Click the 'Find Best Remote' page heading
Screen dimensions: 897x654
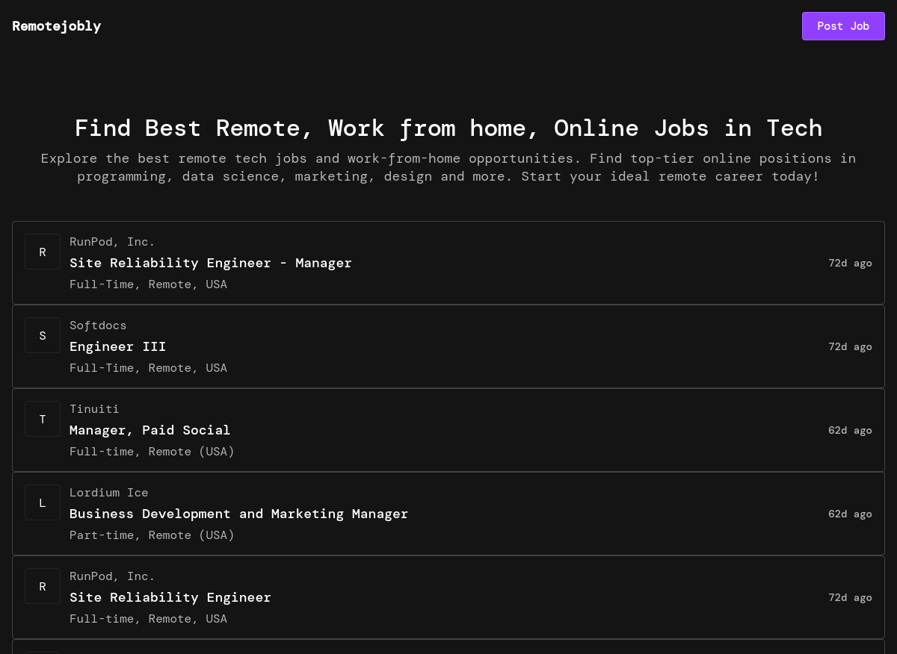pyautogui.click(x=449, y=128)
